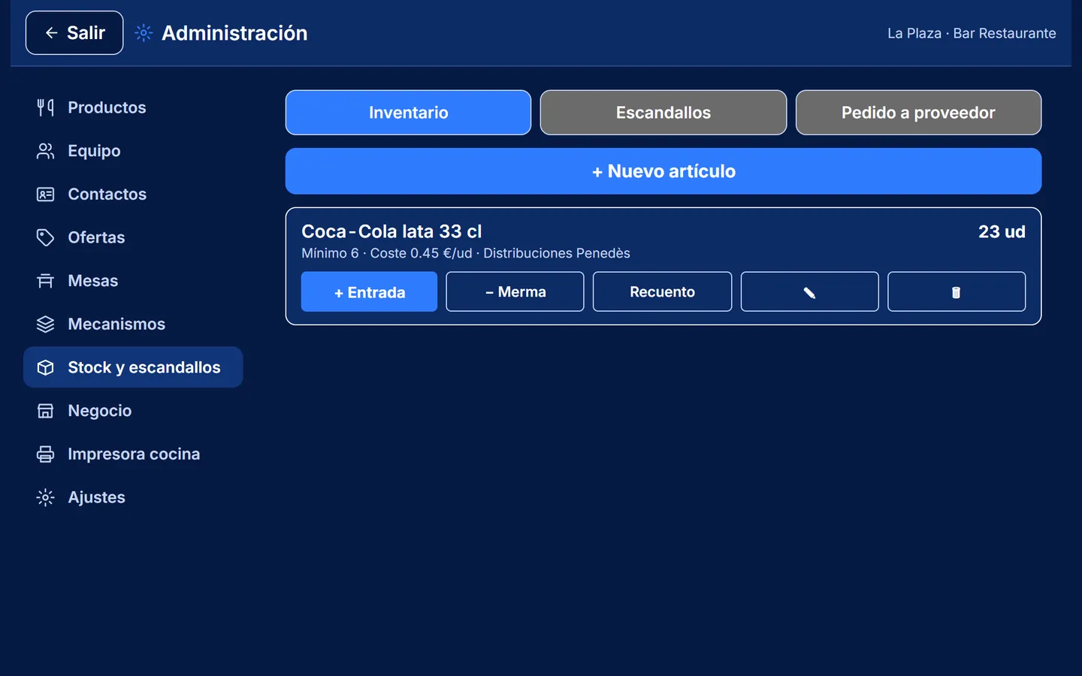This screenshot has width=1082, height=676.
Task: Click the Mínimo 6 · Coste 0.45 €/ud line
Action: point(466,253)
